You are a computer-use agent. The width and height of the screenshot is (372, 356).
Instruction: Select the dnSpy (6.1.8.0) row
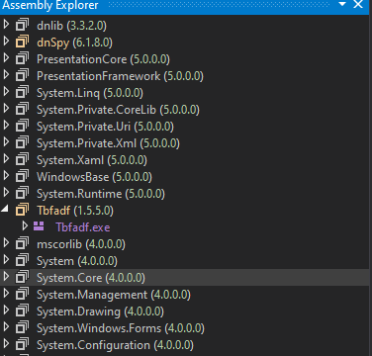[x=184, y=43]
